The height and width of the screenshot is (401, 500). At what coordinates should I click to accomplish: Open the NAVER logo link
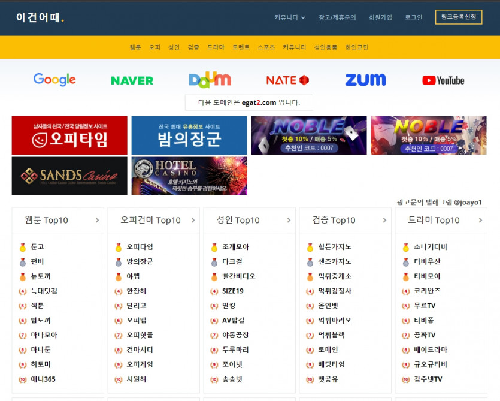[132, 80]
